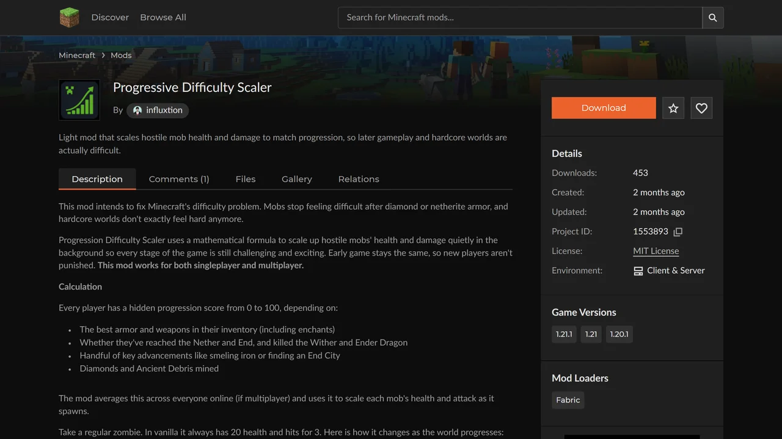Screen dimensions: 782x439
Task: Click the heart favorite icon button
Action: click(701, 108)
